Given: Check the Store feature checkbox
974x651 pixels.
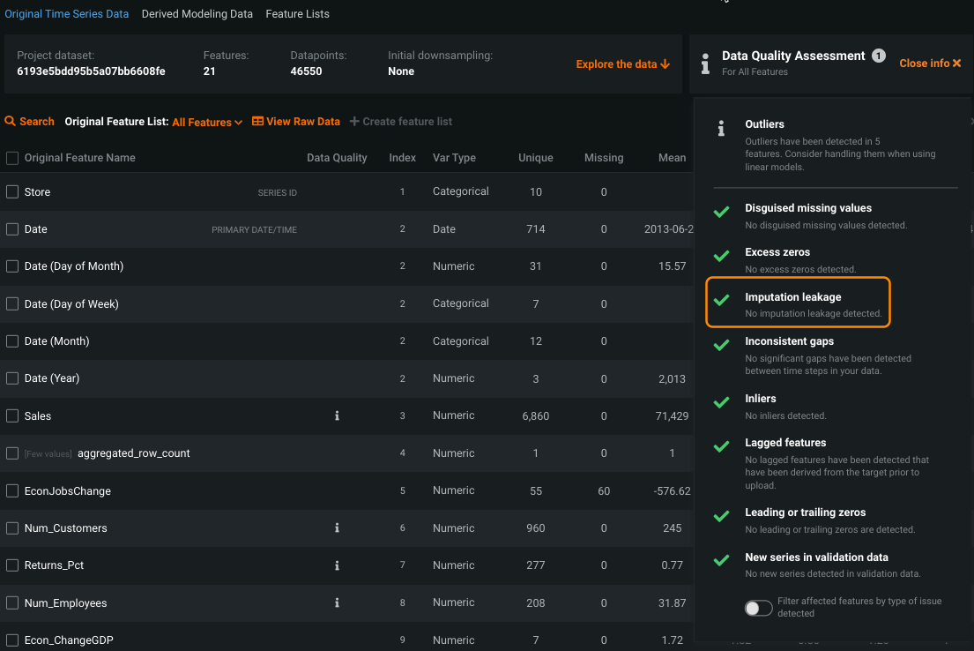Looking at the screenshot, I should pos(12,191).
